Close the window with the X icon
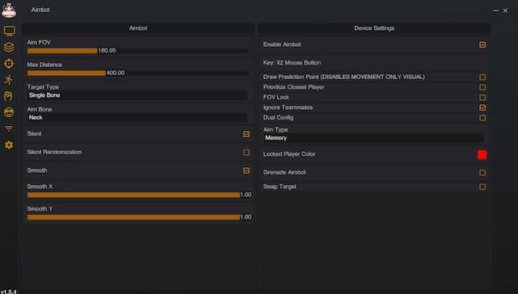 505,10
